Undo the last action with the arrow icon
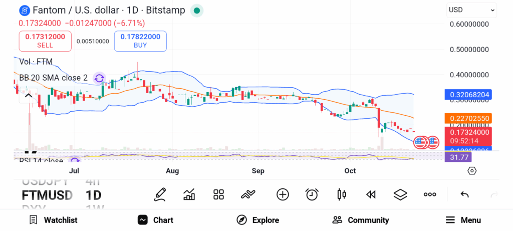 (x=464, y=194)
